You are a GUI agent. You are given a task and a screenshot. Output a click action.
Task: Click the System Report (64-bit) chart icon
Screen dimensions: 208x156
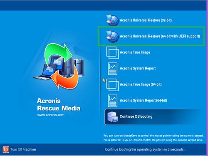113,101
